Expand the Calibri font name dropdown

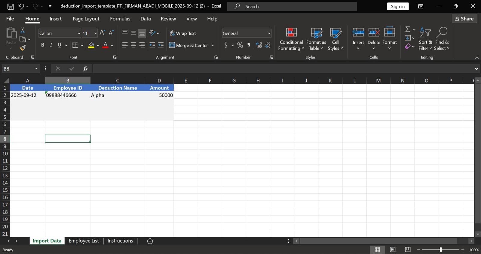coord(79,33)
